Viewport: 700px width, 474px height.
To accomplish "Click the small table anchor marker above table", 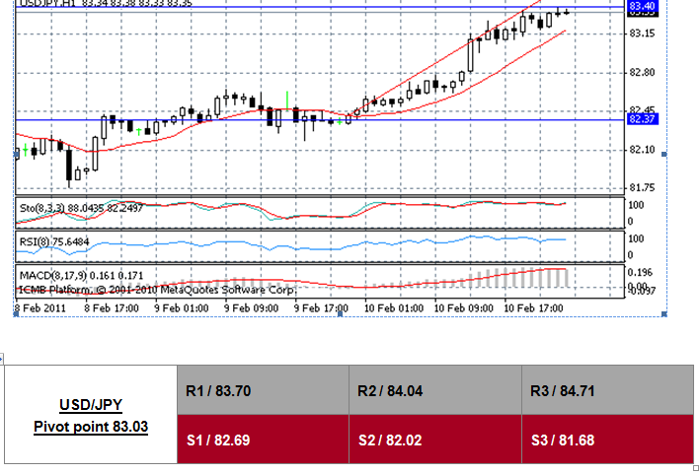I will pos(3,358).
